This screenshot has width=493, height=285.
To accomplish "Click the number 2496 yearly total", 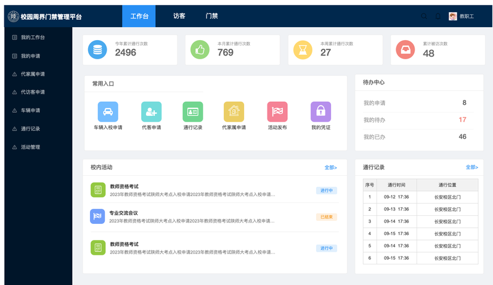I will point(126,52).
